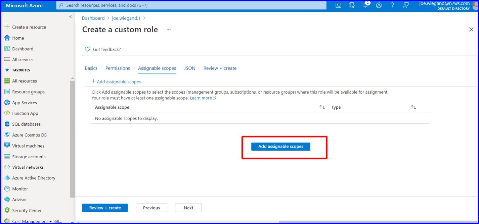Screen dimensions: 479x224
Task: Click the App Services icon
Action: click(x=7, y=103)
